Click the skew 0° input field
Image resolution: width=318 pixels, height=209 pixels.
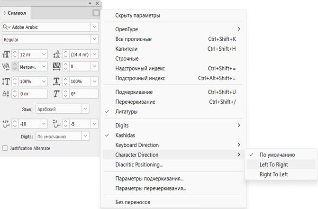point(84,94)
